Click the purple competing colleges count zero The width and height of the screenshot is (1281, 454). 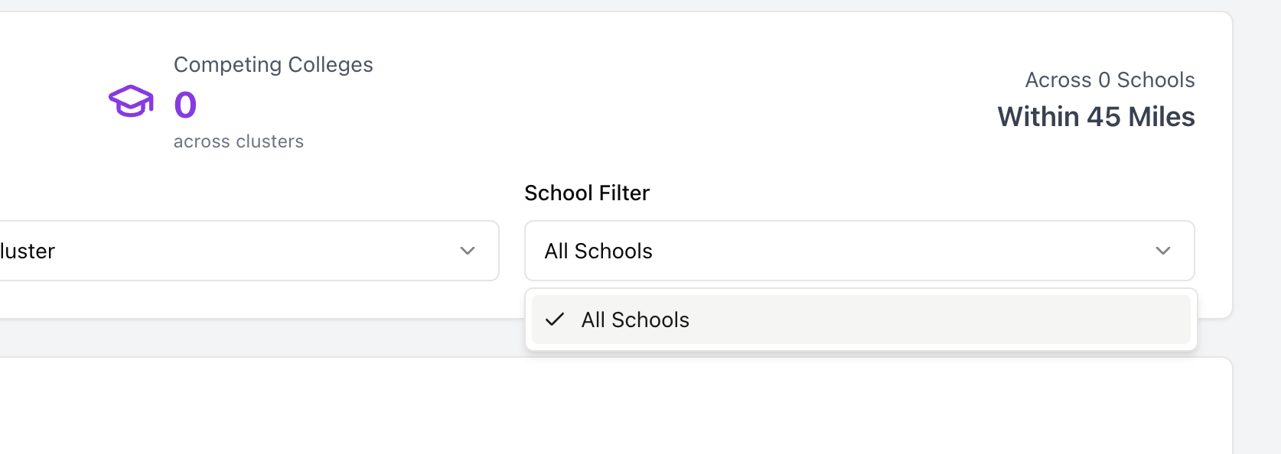pos(185,105)
